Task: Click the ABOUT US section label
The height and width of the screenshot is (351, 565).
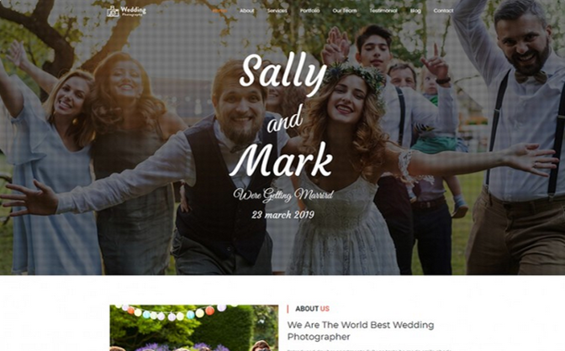Action: 312,309
